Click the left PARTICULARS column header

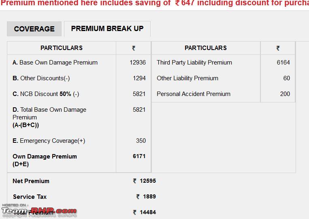pos(62,48)
